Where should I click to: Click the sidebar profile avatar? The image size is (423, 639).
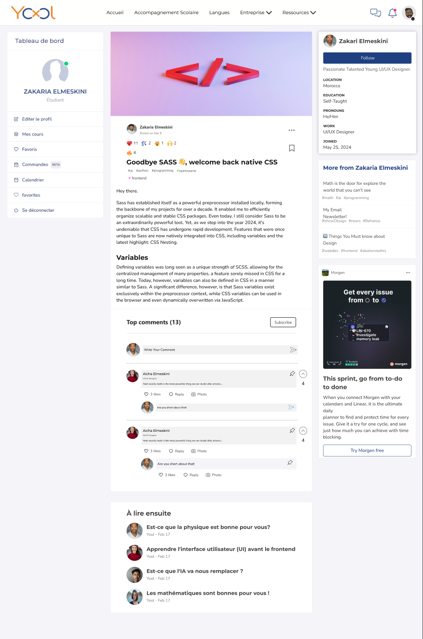pos(55,71)
